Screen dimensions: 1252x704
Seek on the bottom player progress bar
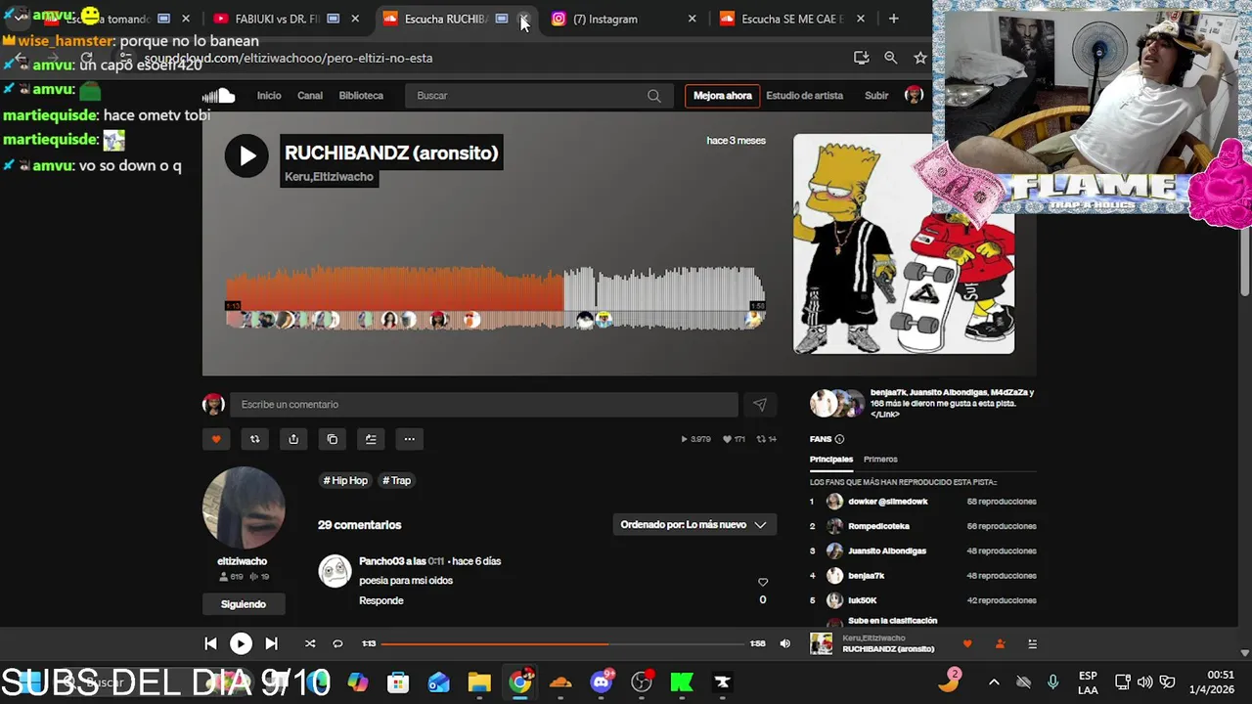point(562,643)
